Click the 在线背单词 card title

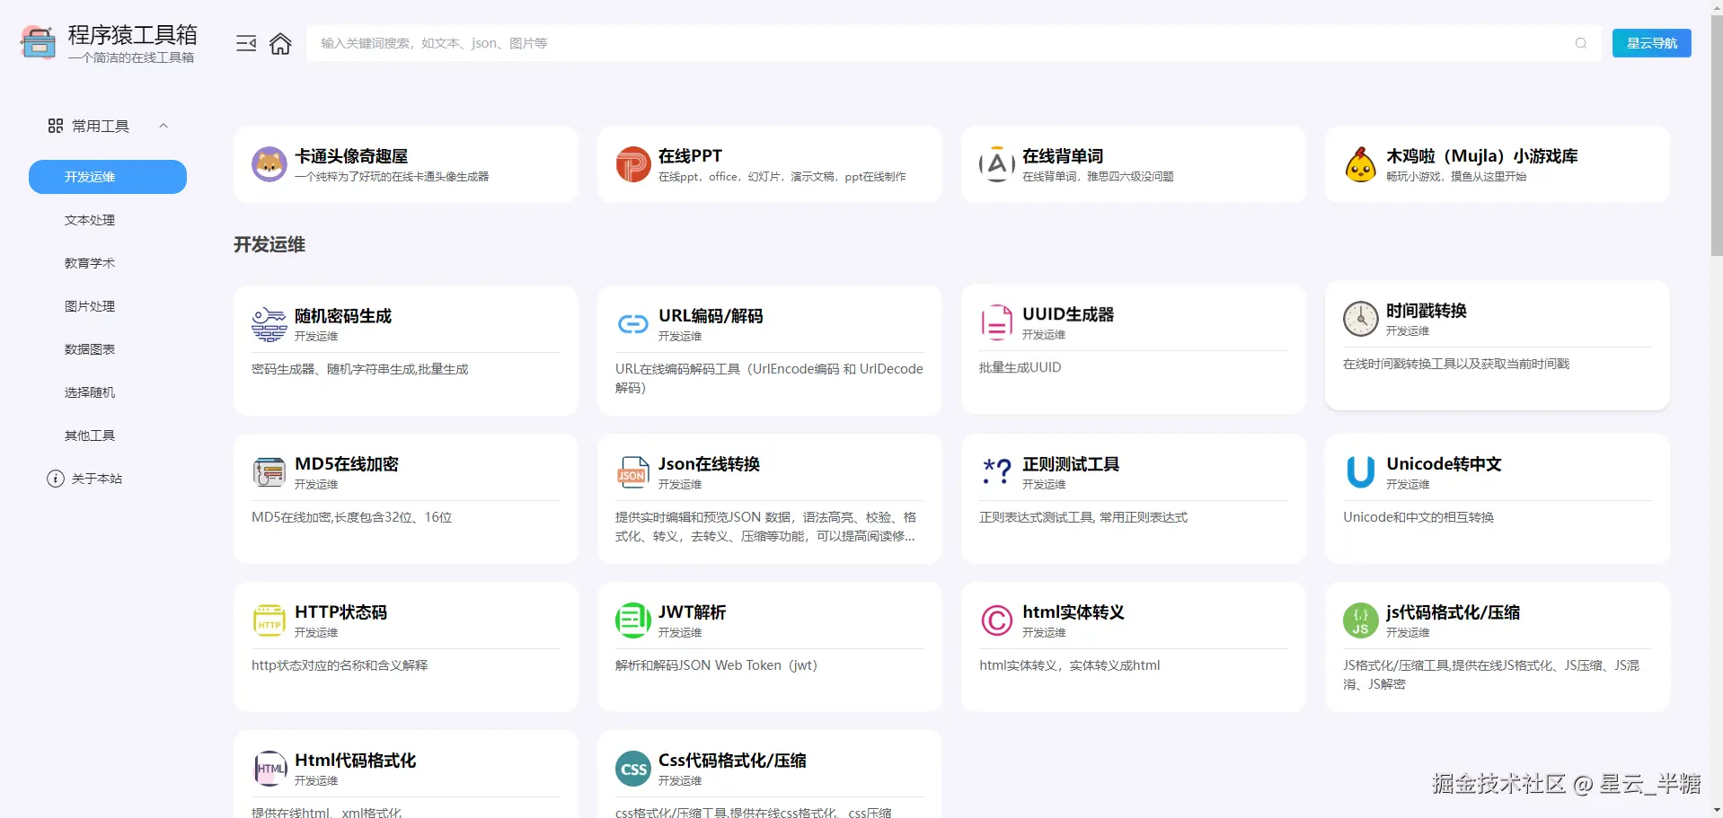click(1063, 156)
